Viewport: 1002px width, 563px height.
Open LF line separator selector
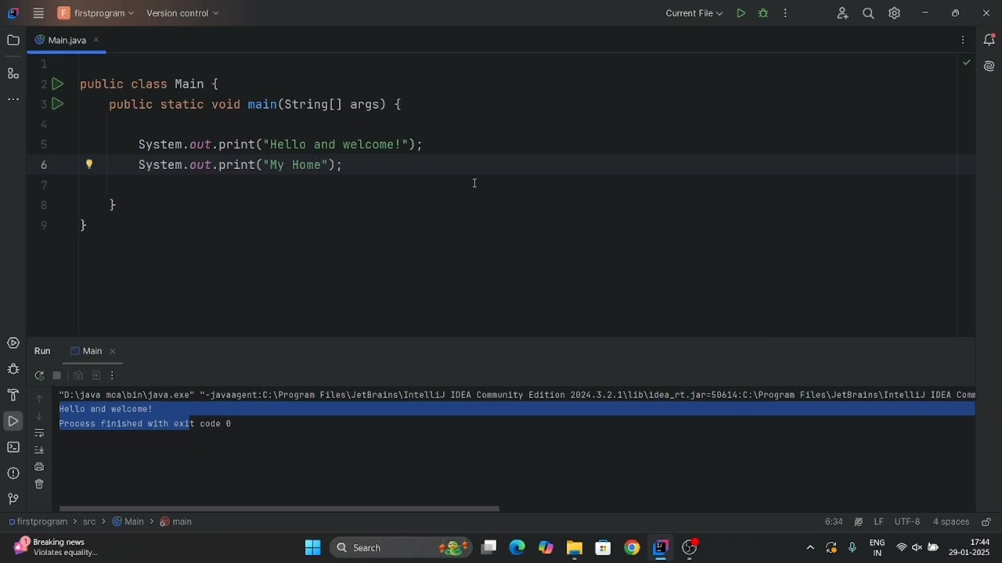pyautogui.click(x=878, y=522)
